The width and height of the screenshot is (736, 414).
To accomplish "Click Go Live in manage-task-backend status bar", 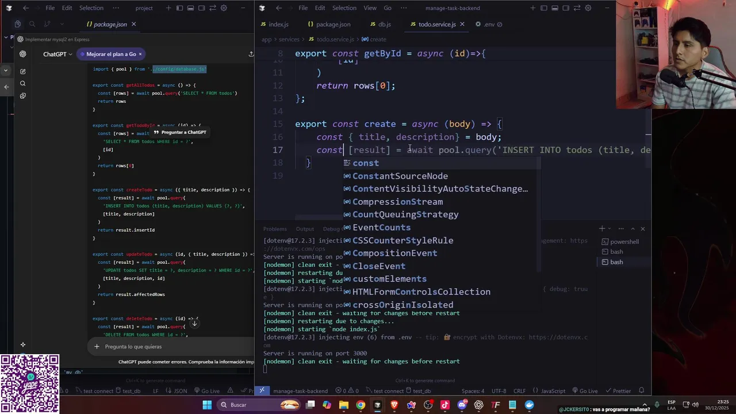I will click(x=584, y=391).
